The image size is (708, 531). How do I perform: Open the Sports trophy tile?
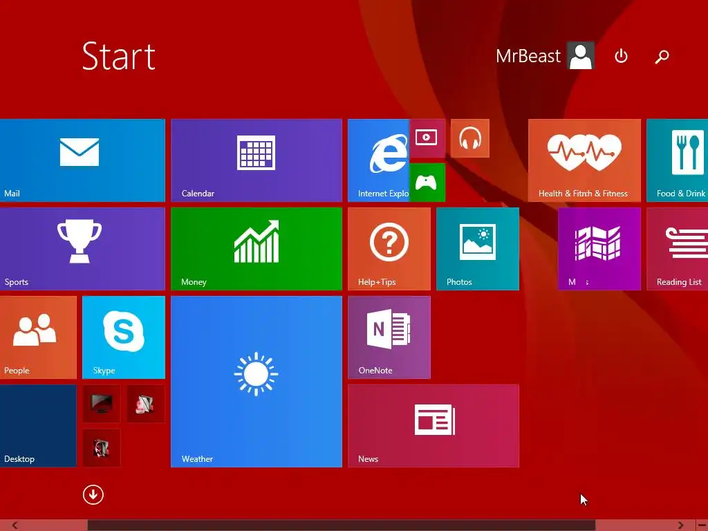82,249
